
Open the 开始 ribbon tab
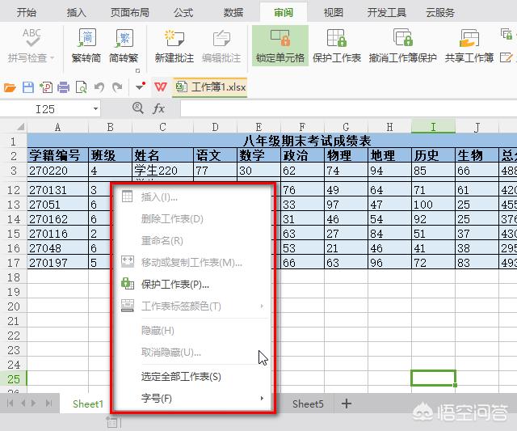(x=26, y=13)
